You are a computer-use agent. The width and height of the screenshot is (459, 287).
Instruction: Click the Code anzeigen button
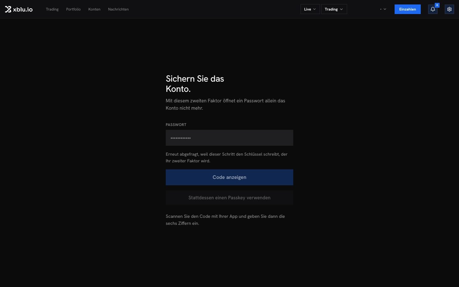pyautogui.click(x=229, y=177)
